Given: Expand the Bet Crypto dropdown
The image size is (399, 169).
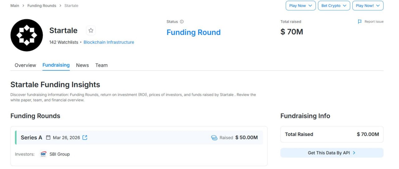Looking at the screenshot, I should pyautogui.click(x=334, y=6).
